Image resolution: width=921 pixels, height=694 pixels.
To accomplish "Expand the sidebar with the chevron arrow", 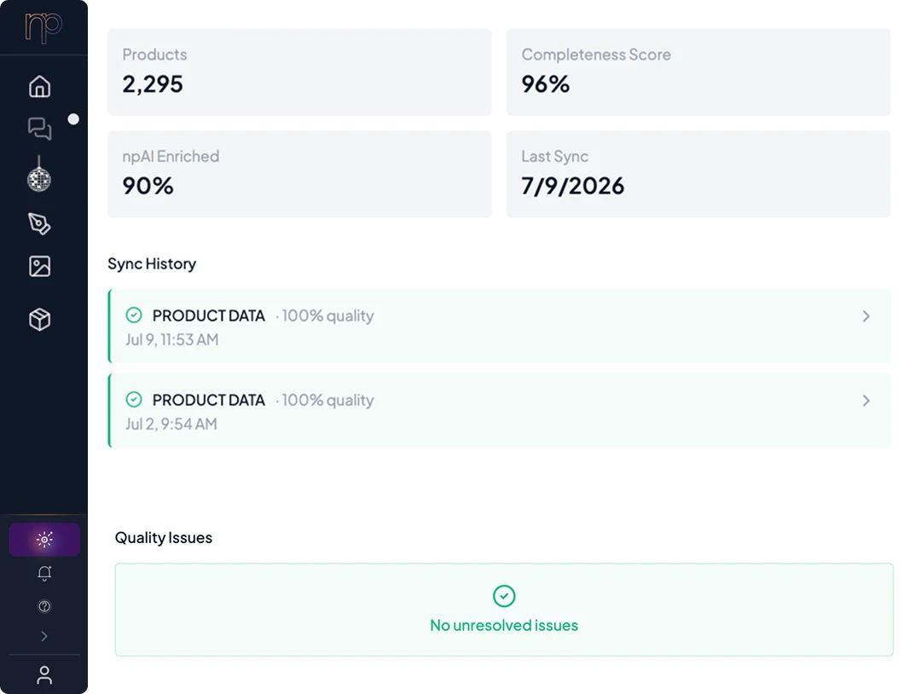I will coord(44,636).
